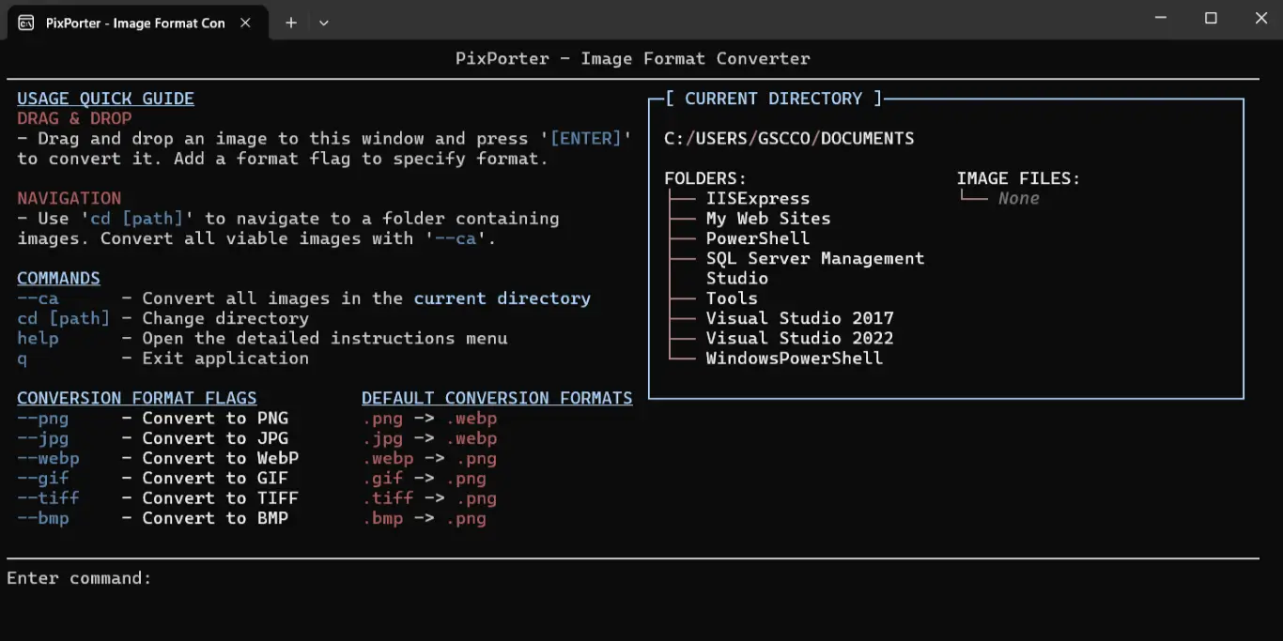Click the --png flag
Image resolution: width=1283 pixels, height=641 pixels.
point(43,419)
